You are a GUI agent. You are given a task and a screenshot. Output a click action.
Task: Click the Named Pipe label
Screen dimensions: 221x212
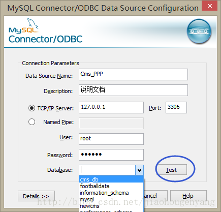point(58,122)
